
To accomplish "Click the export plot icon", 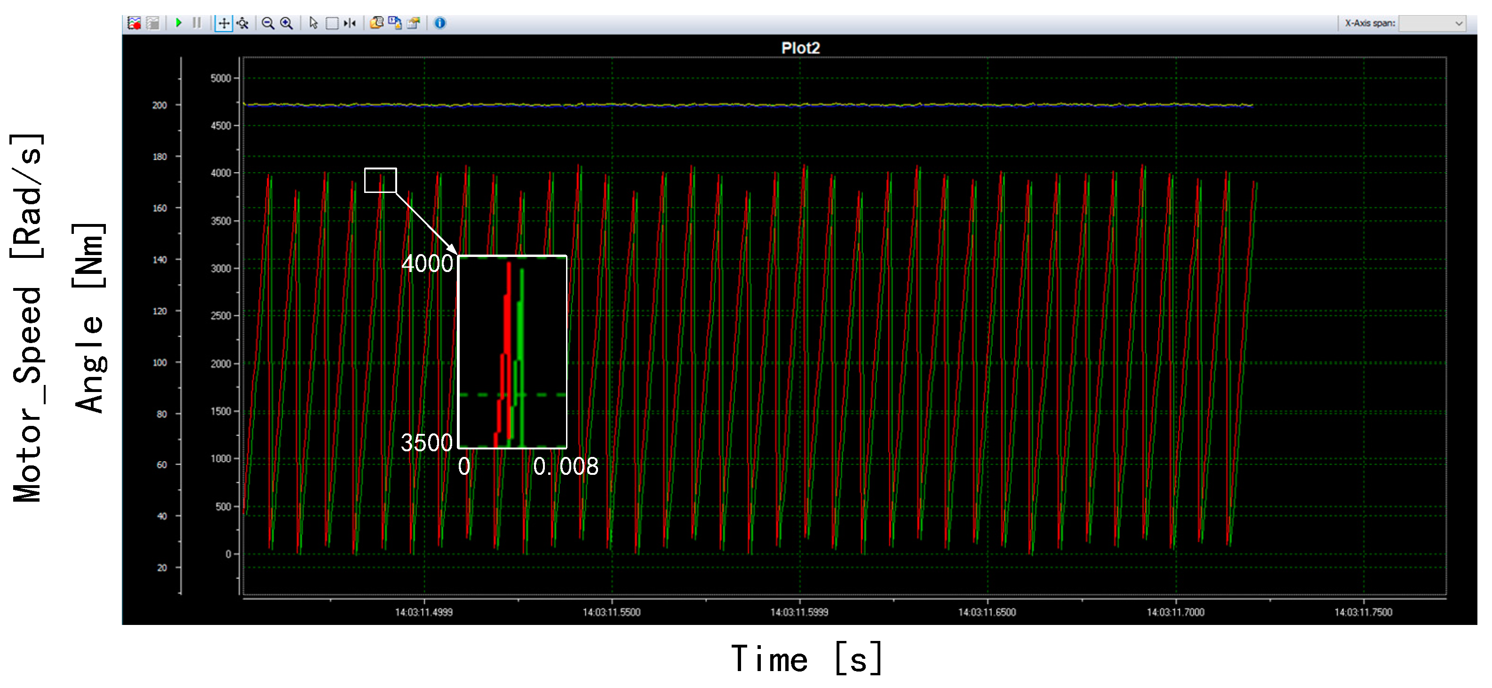I will pyautogui.click(x=414, y=23).
